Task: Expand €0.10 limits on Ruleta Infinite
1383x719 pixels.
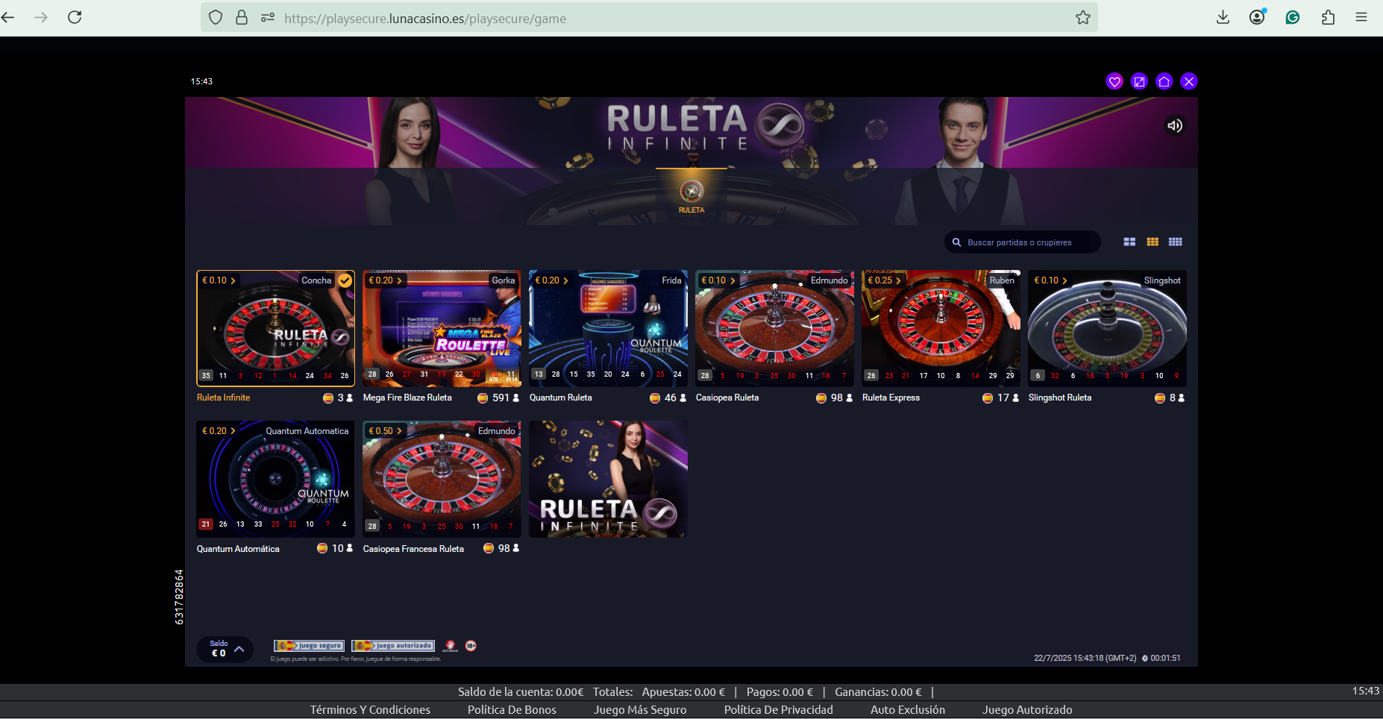Action: 219,280
